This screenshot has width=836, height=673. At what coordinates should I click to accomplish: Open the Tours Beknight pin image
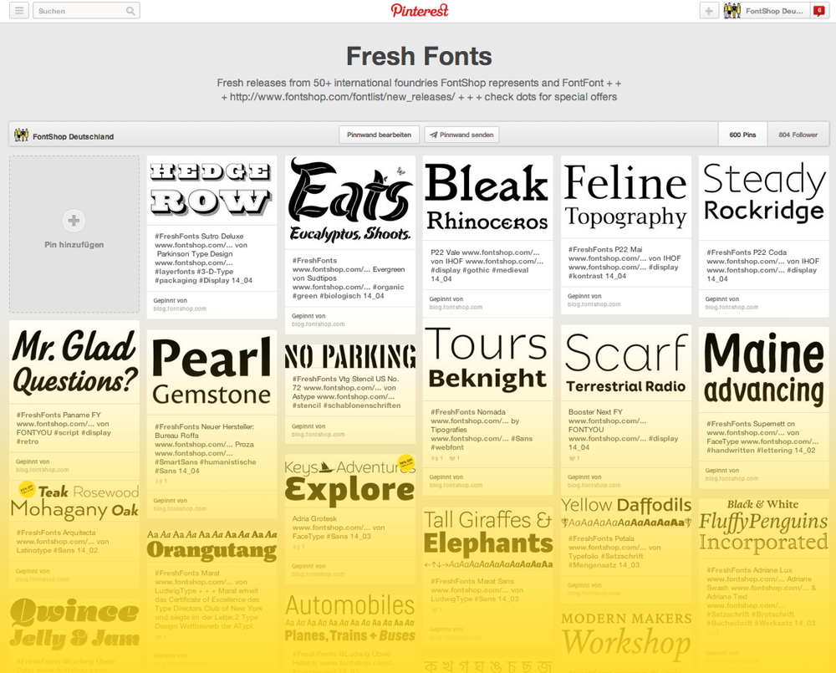[x=488, y=359]
